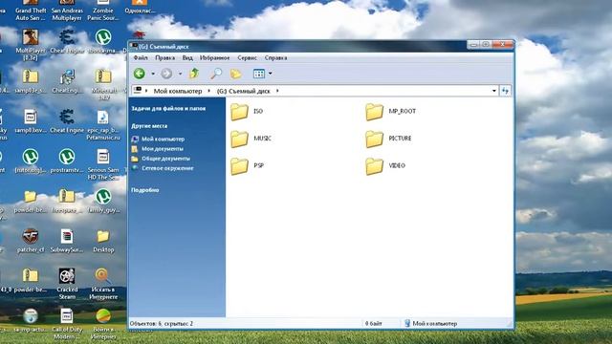
Task: Open the Back button history dropdown arrow
Action: pyautogui.click(x=153, y=74)
